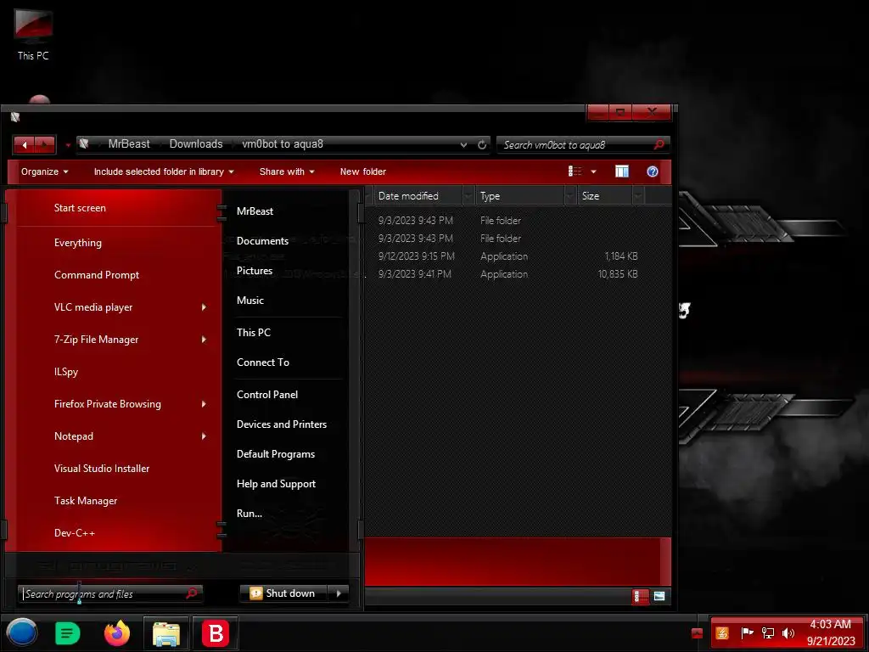
Task: Open Music from start menu
Action: pos(250,301)
